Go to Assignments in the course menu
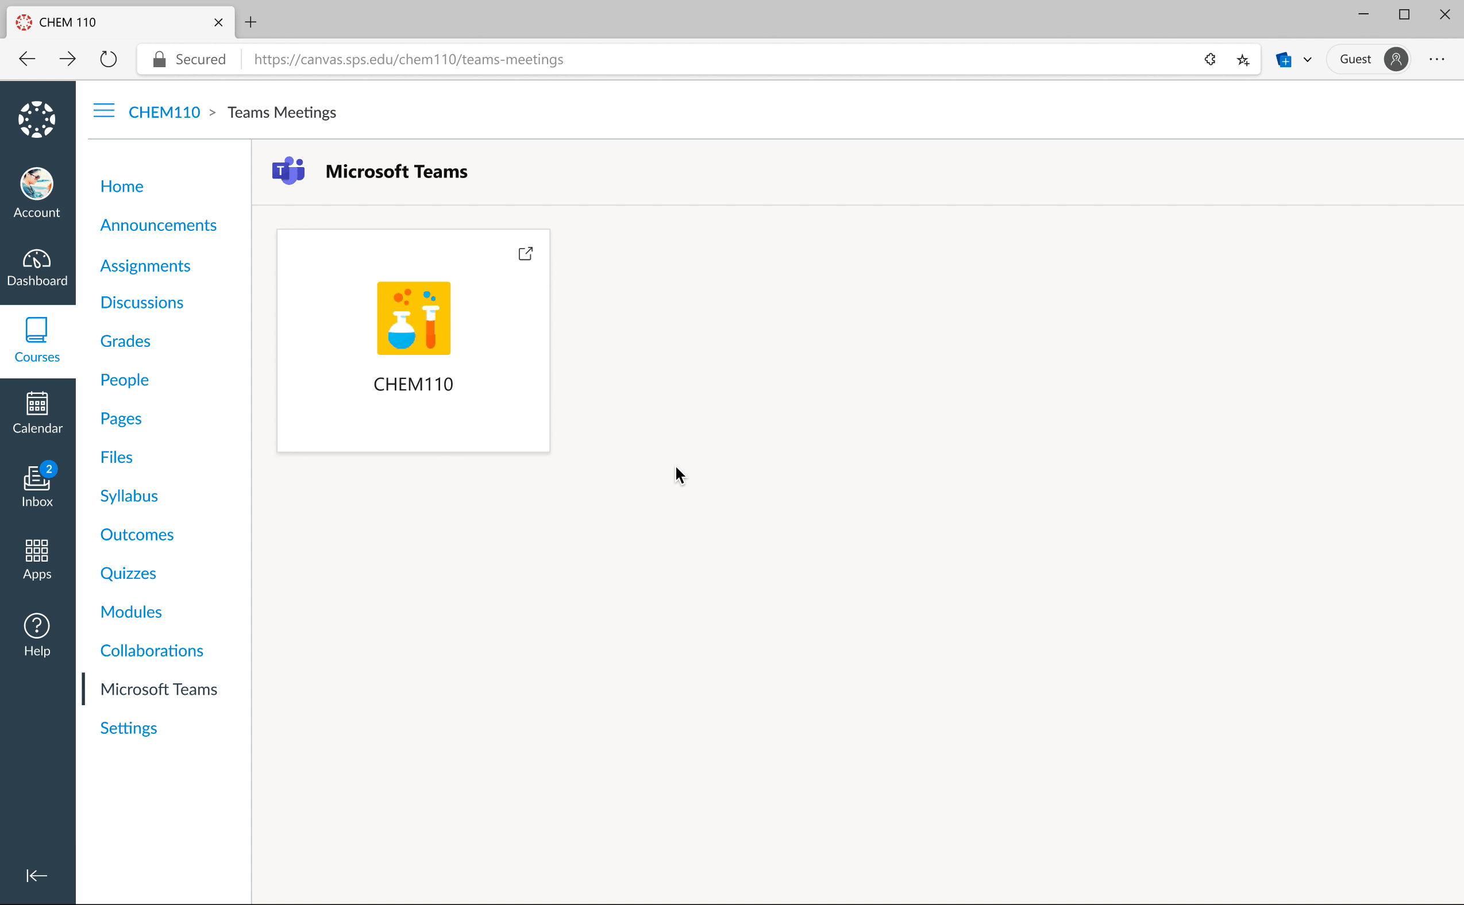The height and width of the screenshot is (905, 1464). coord(145,266)
